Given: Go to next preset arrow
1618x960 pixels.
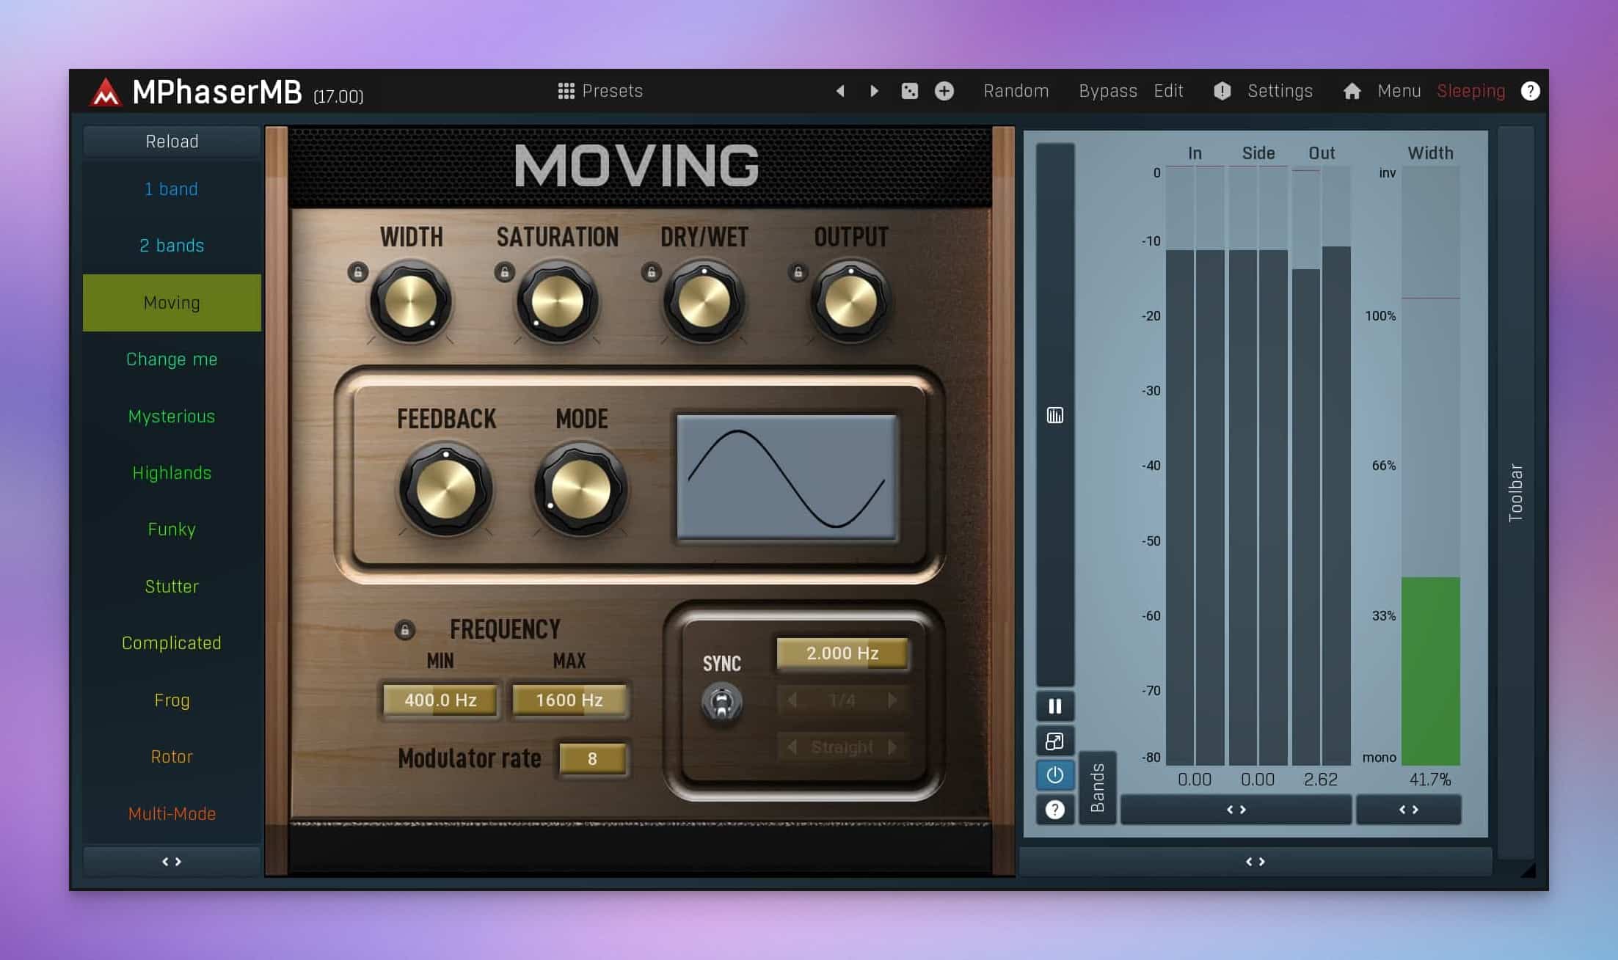Looking at the screenshot, I should coord(874,91).
